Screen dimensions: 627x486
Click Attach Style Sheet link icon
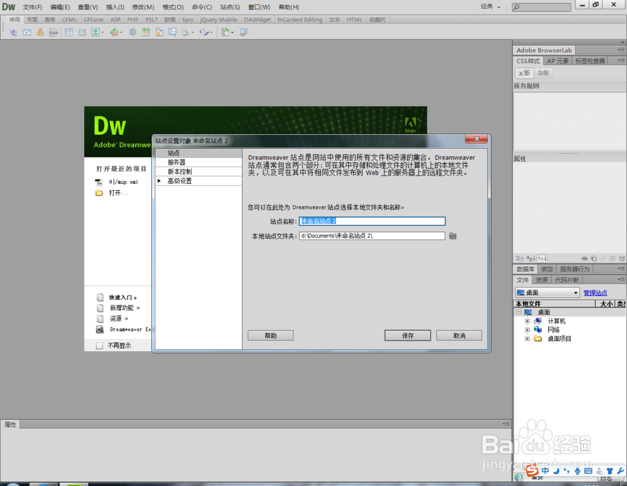pos(584,258)
